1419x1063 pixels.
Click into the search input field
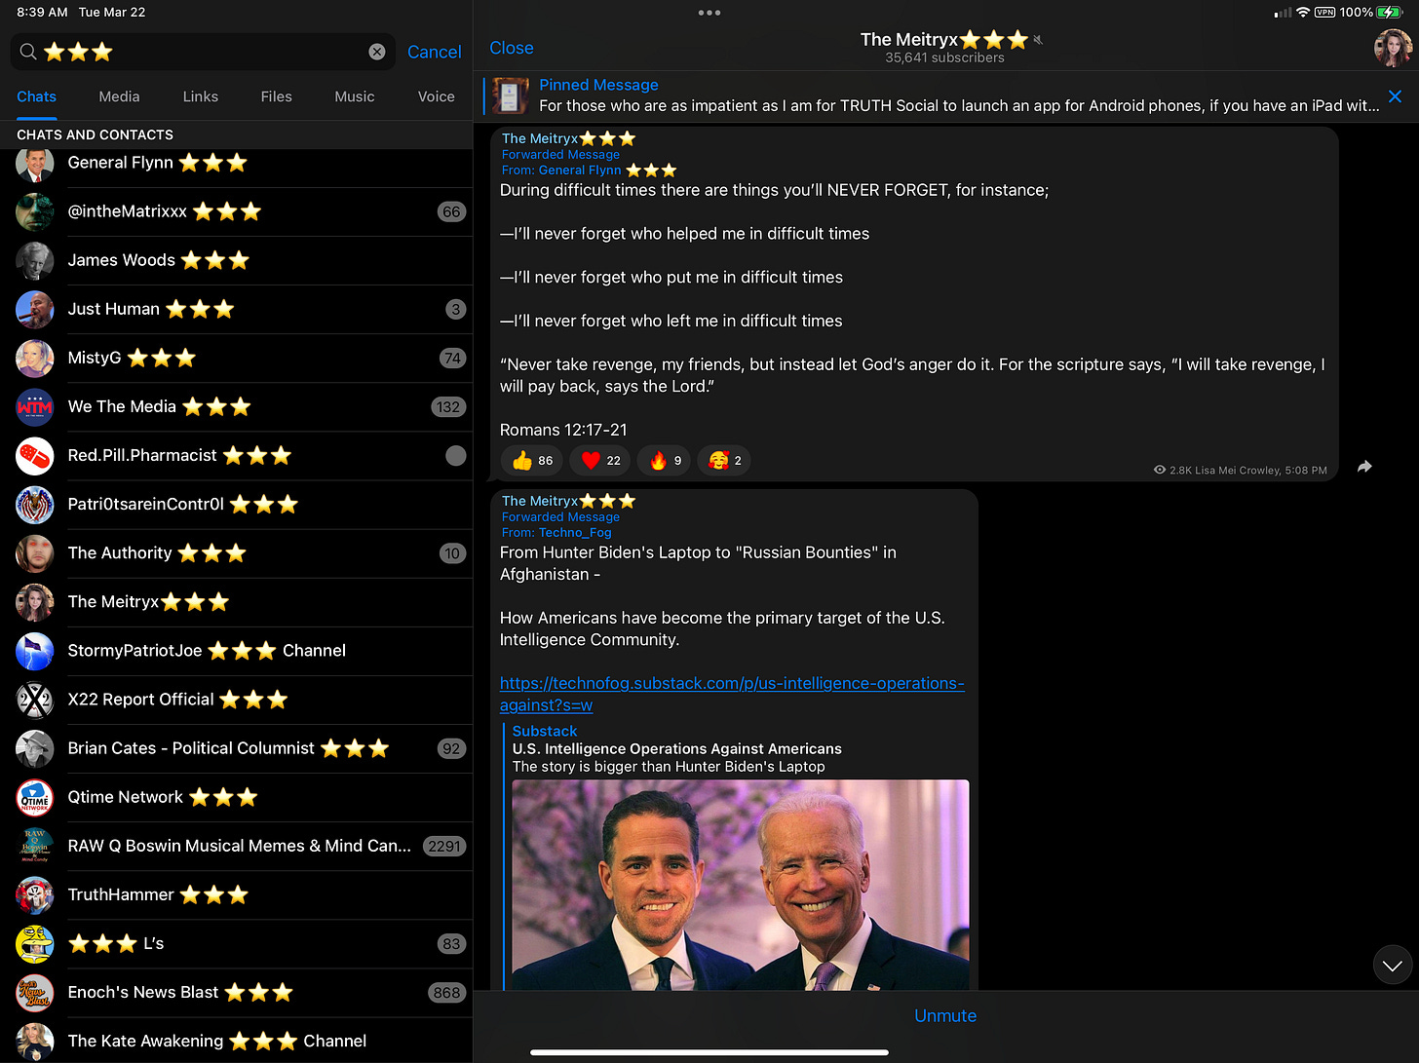(205, 52)
